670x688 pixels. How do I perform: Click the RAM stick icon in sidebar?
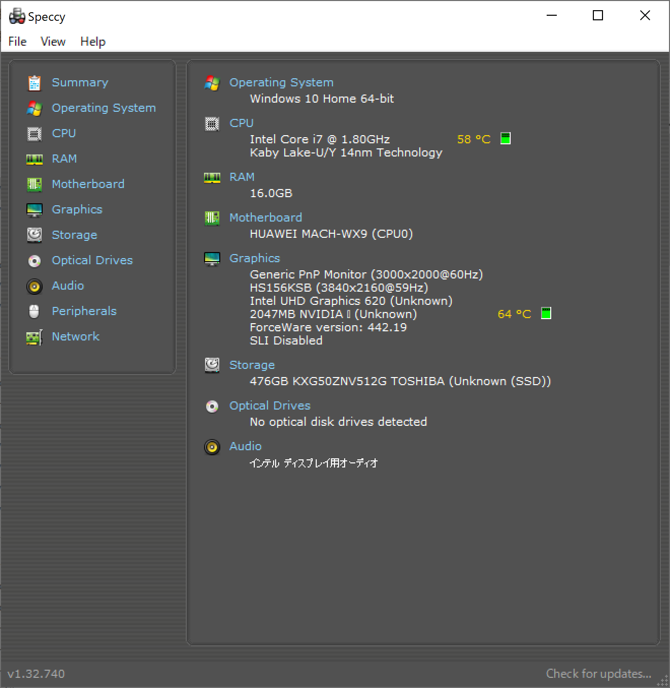click(34, 159)
